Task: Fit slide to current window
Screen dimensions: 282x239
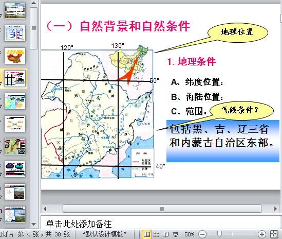Action: [x=274, y=234]
